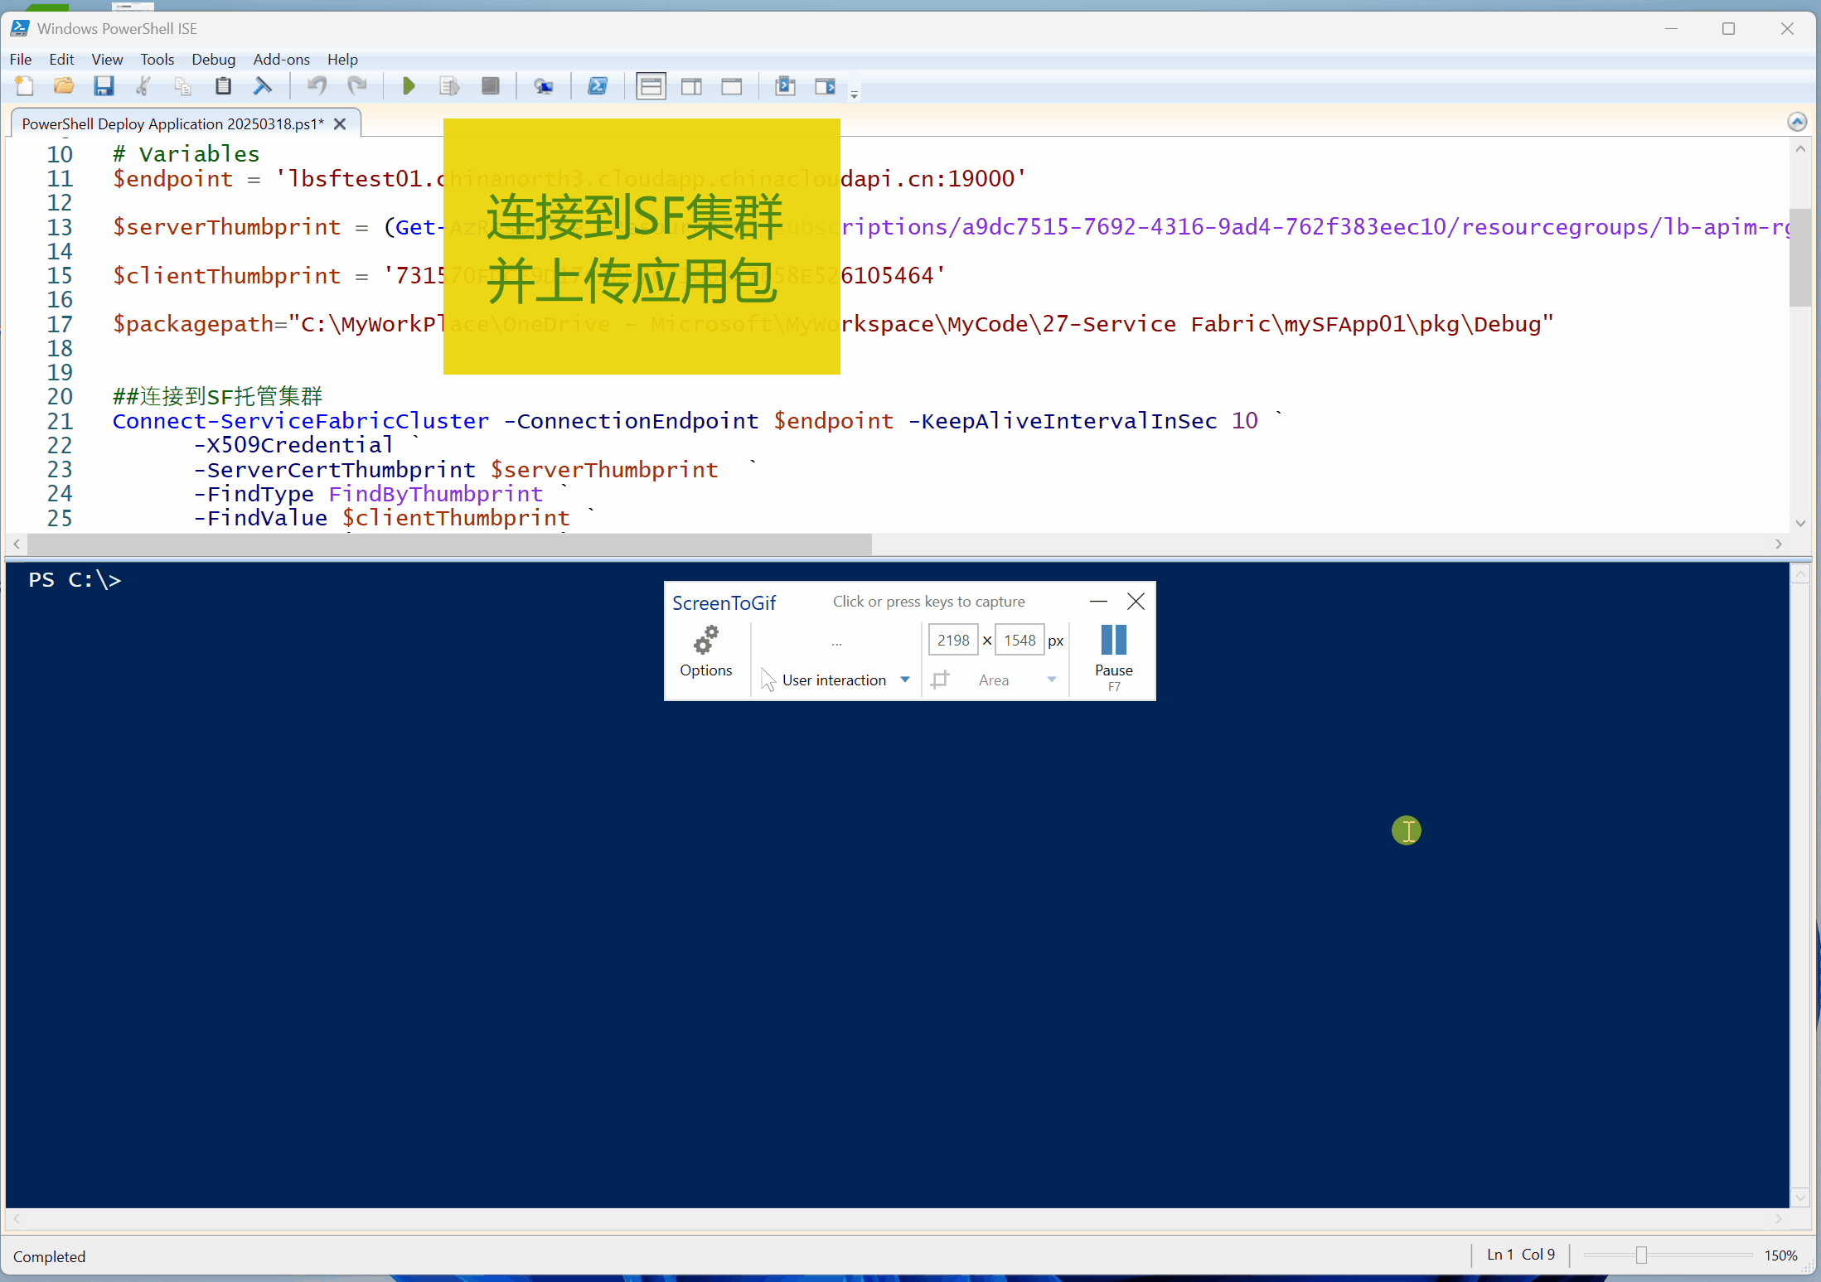Select Show Script Pane Maximized layout
Viewport: 1821px width, 1282px height.
click(731, 86)
